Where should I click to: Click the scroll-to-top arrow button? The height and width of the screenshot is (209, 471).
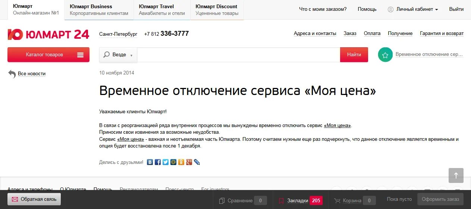[456, 175]
